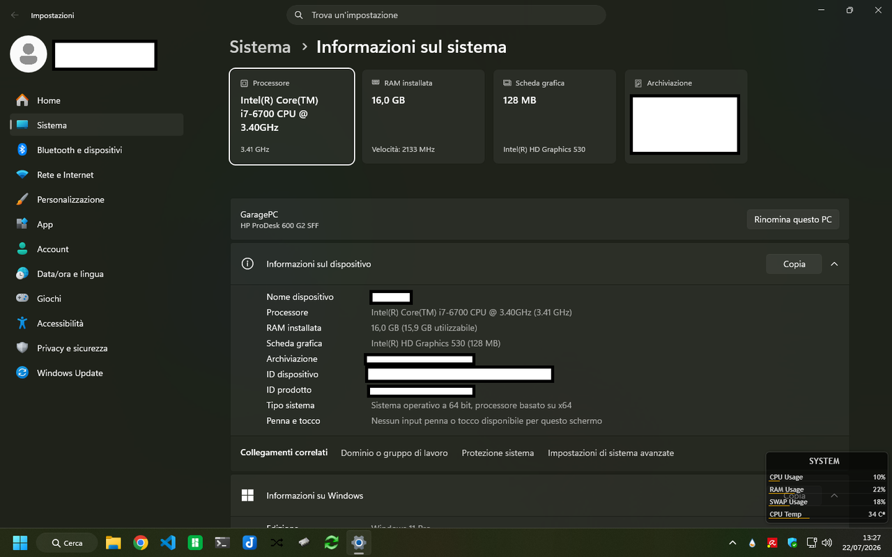Click the Informazioni su Windows header
This screenshot has width=892, height=557.
[539, 496]
